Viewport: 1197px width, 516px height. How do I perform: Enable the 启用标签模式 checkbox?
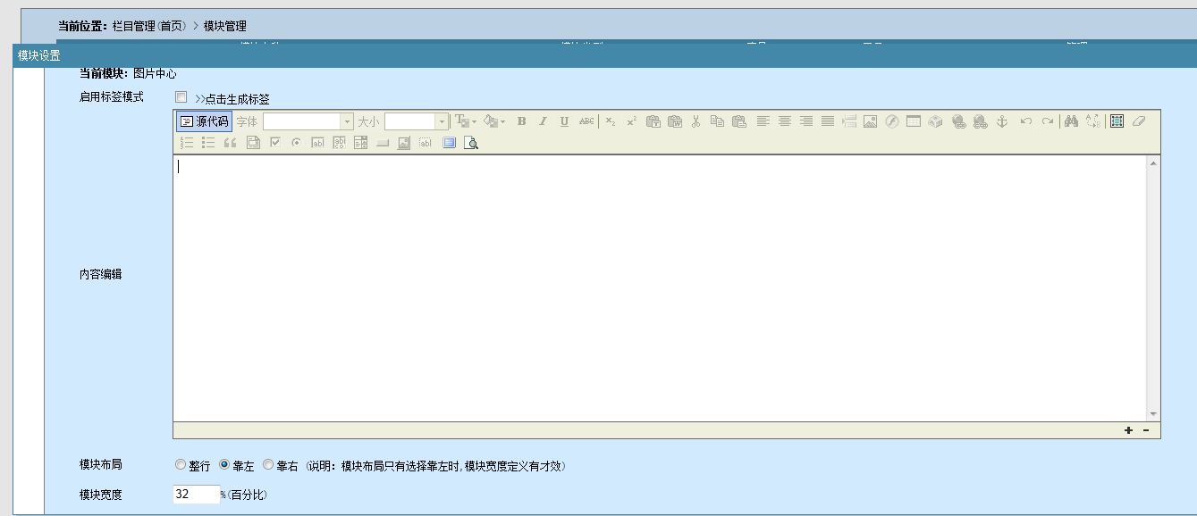pos(181,97)
